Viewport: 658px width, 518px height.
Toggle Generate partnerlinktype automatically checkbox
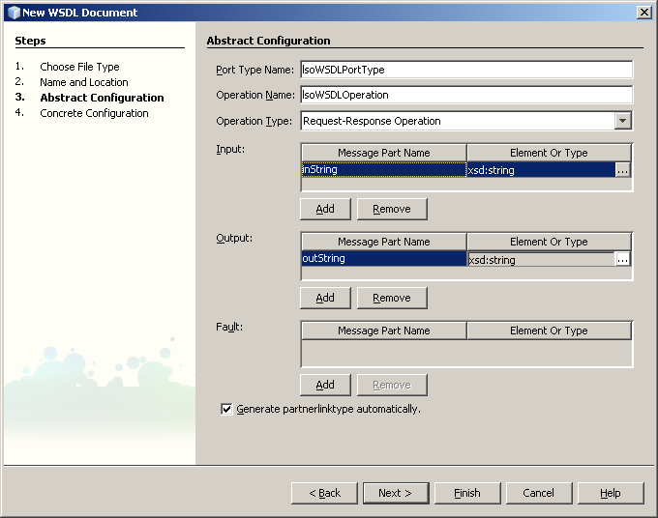coord(227,410)
